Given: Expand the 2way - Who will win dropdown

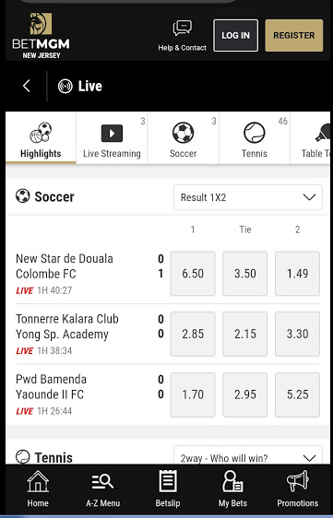Looking at the screenshot, I should [x=248, y=455].
